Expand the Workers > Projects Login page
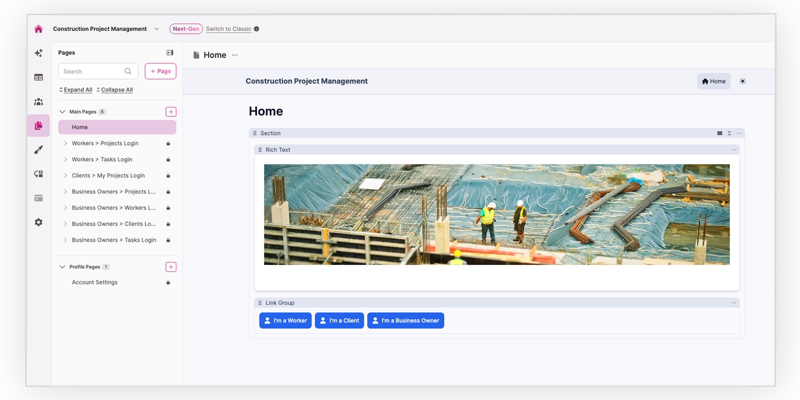 (65, 144)
